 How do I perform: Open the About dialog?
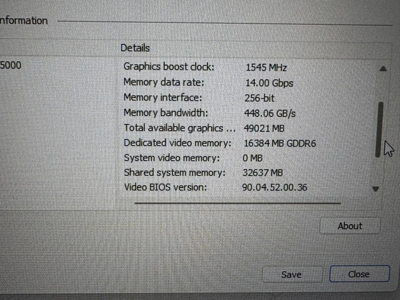coord(350,226)
